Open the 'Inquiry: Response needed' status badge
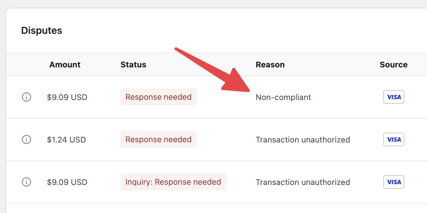This screenshot has height=213, width=427. [173, 182]
